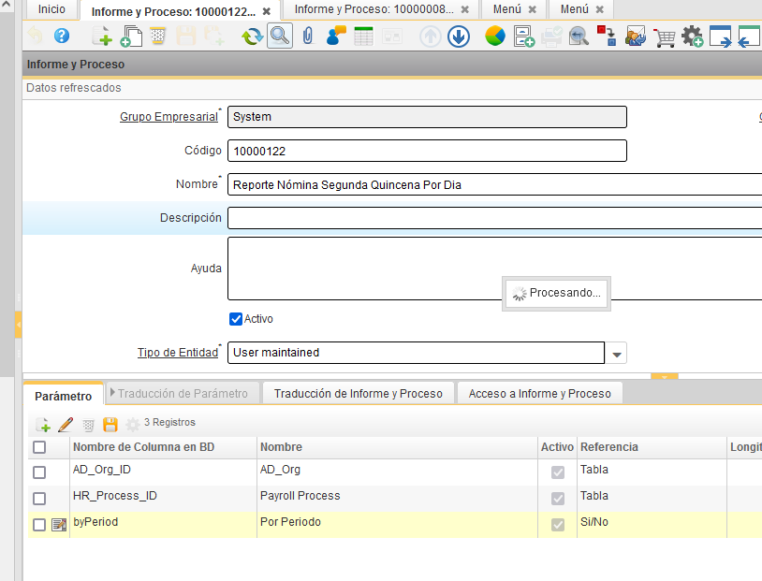
Task: Click the shopping cart toolbar icon
Action: tap(665, 37)
